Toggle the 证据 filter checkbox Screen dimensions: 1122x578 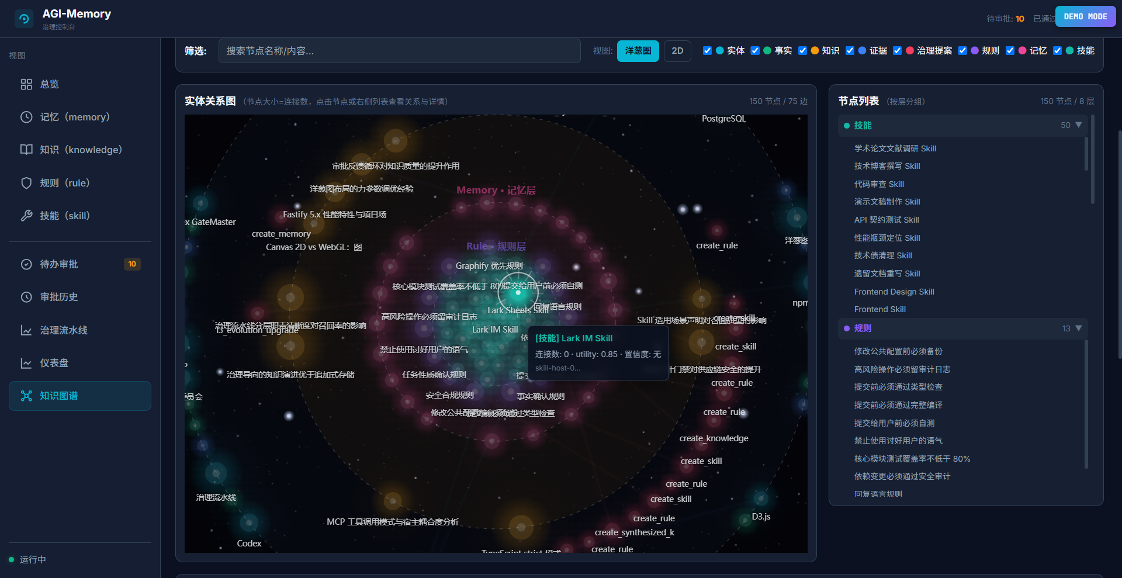[x=850, y=51]
